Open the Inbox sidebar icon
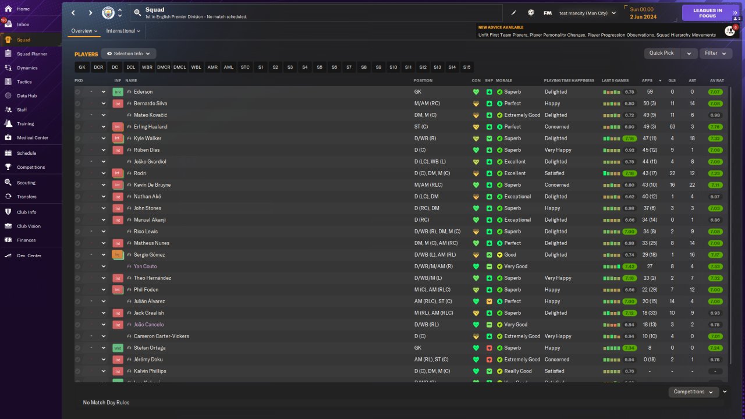Image resolution: width=745 pixels, height=419 pixels. 8,24
